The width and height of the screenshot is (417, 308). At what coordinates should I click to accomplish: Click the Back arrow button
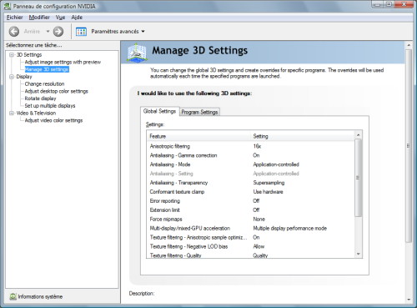[14, 32]
